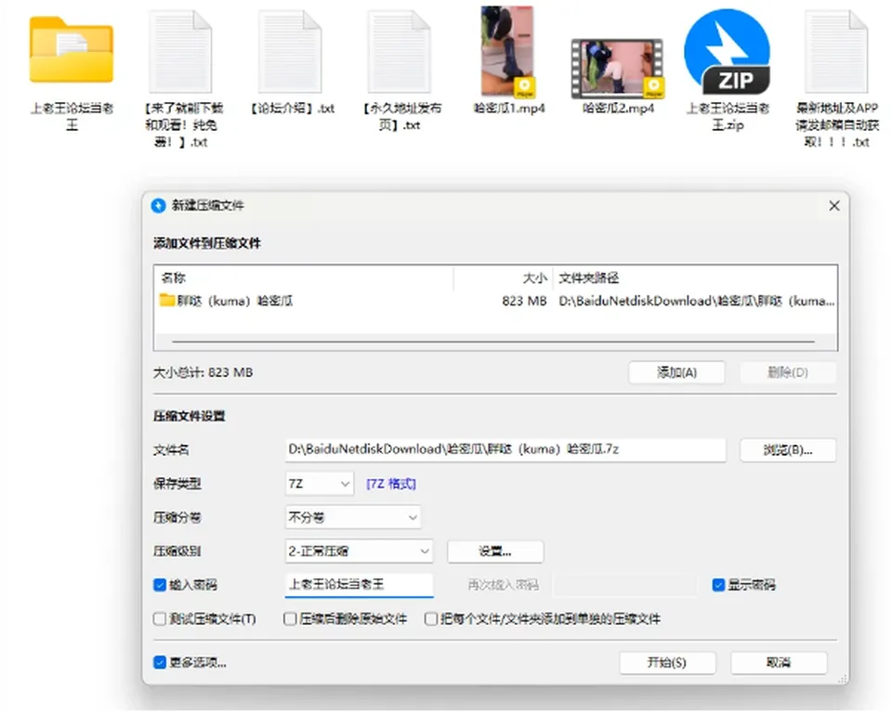Open the 压缩分卷 dropdown showing 不分卷
Image resolution: width=892 pixels, height=712 pixels.
(x=353, y=518)
